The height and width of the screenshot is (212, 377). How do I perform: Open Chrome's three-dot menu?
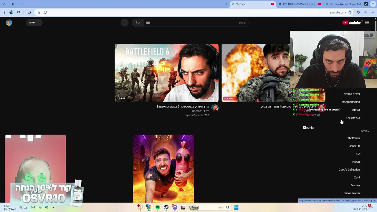click(x=4, y=12)
